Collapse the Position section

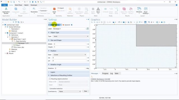pos(49,51)
